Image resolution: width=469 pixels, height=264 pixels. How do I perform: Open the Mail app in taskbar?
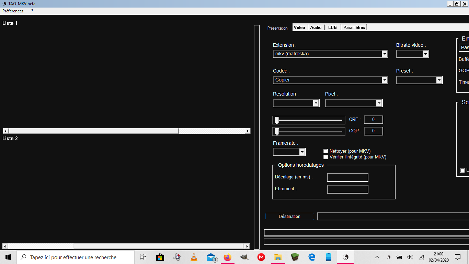(211, 257)
